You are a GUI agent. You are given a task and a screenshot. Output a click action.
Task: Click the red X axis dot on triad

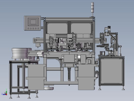tap(6, 95)
